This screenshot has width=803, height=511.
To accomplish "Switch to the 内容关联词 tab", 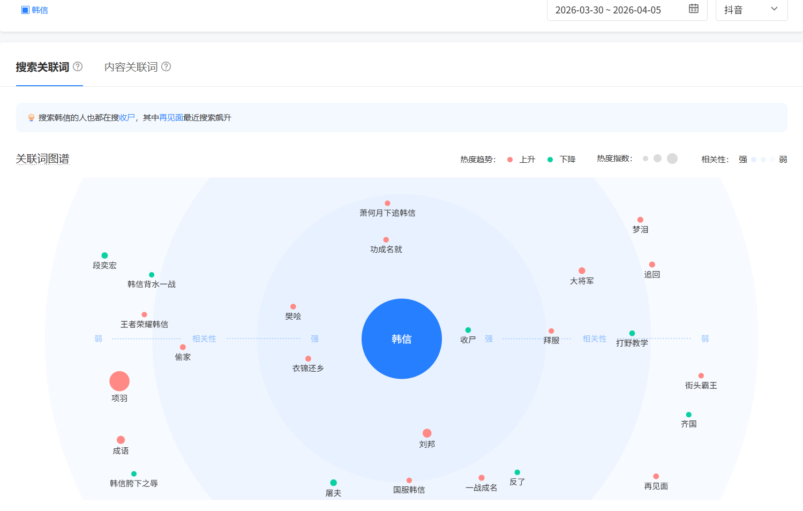I will click(x=131, y=67).
